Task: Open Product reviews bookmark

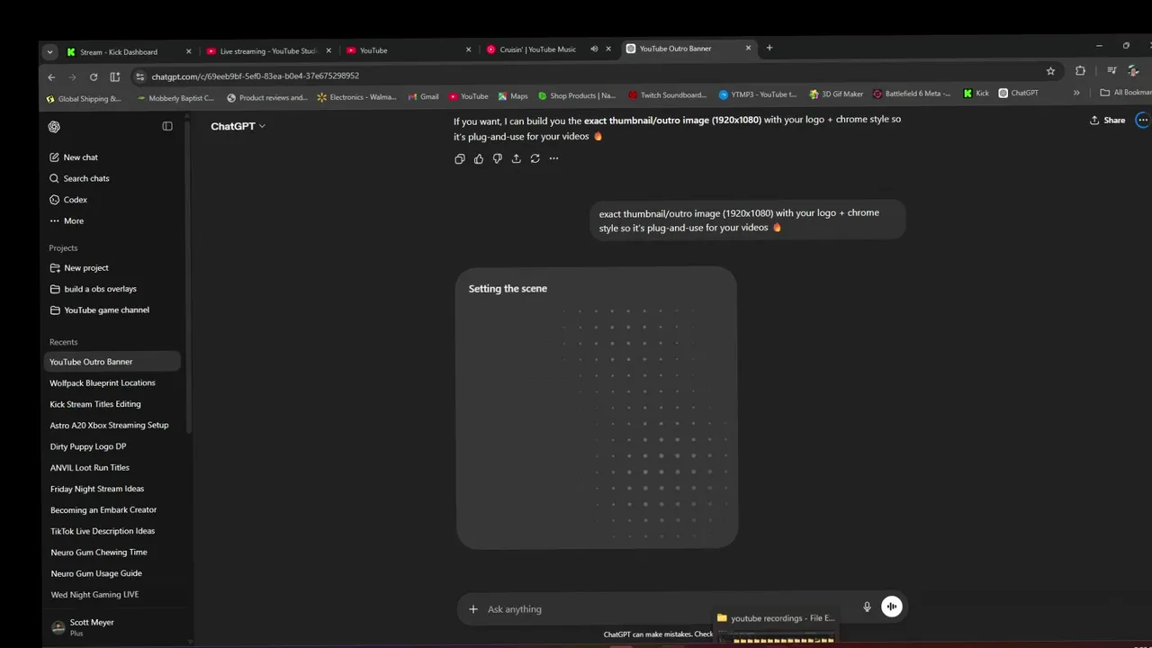Action: (x=267, y=97)
